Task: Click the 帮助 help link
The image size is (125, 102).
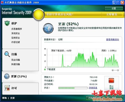Action: click(x=4, y=98)
